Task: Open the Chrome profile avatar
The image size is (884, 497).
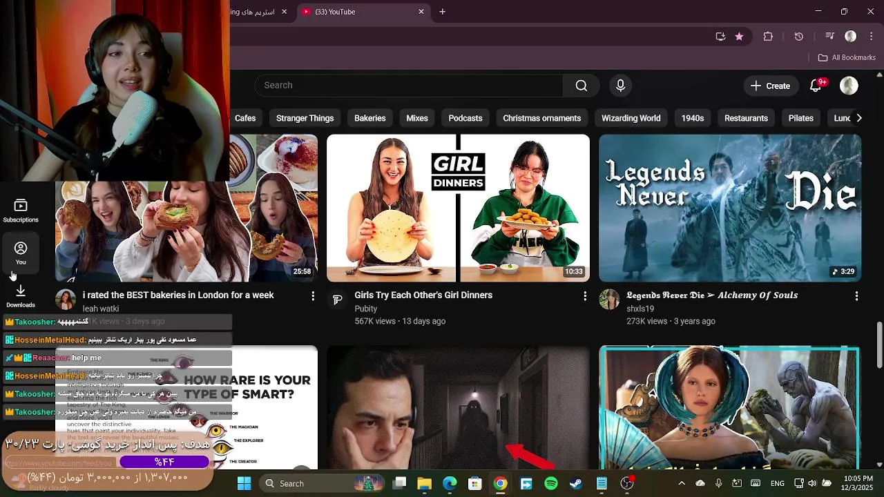Action: point(851,37)
